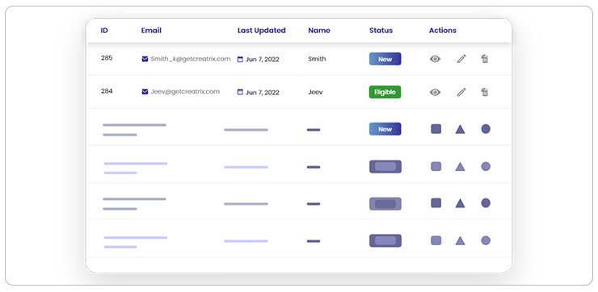Click the green Eligible status badge
Viewport: 598px width, 292px height.
[385, 92]
